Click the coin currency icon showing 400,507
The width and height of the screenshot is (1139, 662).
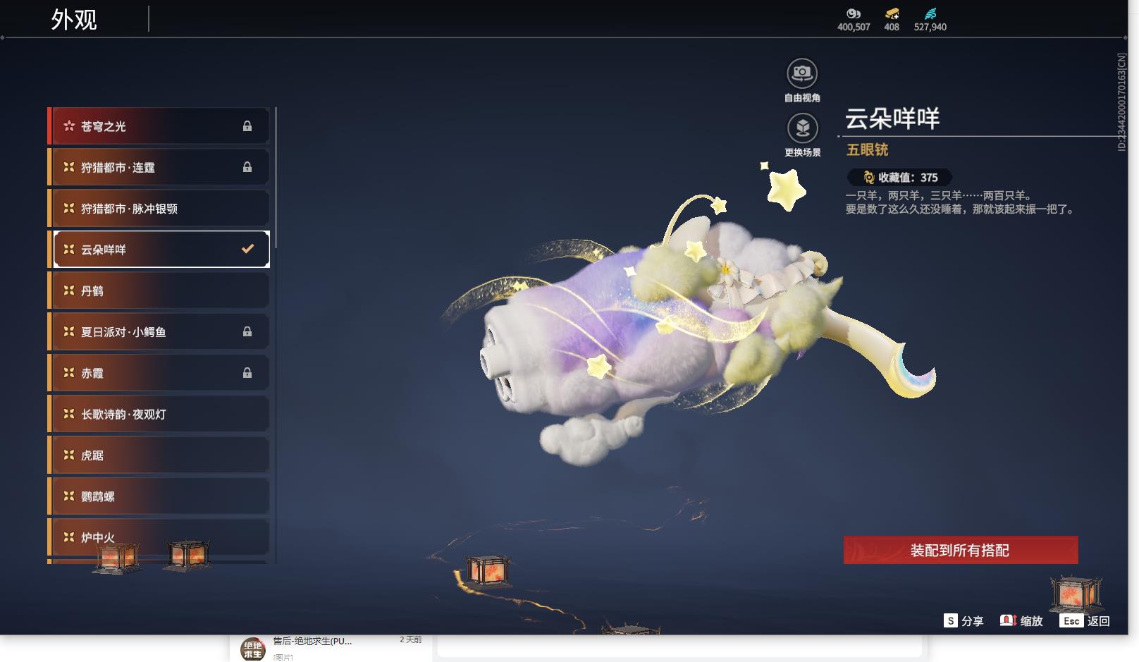pyautogui.click(x=854, y=13)
